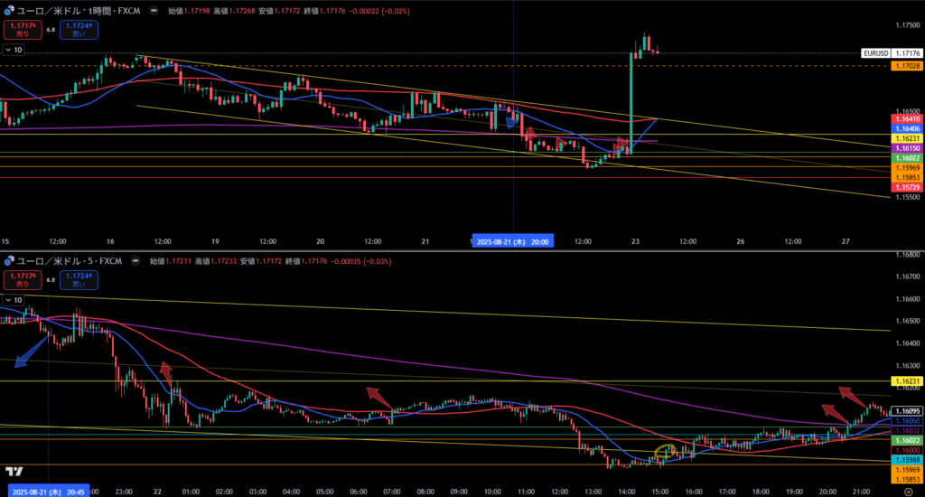This screenshot has width=925, height=497.
Task: Click the 1.17500 tick on the 1-hour price axis
Action: pos(907,25)
